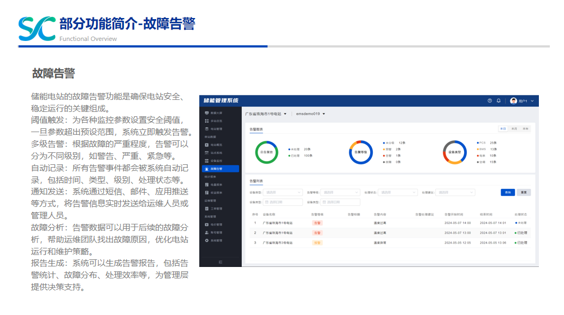564x315 pixels.
Task: Click the 重置 reset button
Action: click(x=524, y=192)
